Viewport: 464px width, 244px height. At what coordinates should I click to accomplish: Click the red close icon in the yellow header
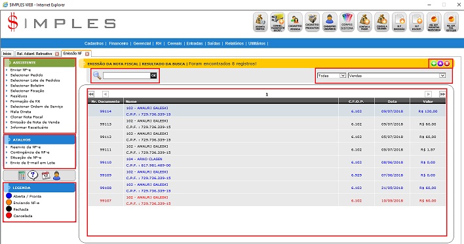click(x=447, y=63)
